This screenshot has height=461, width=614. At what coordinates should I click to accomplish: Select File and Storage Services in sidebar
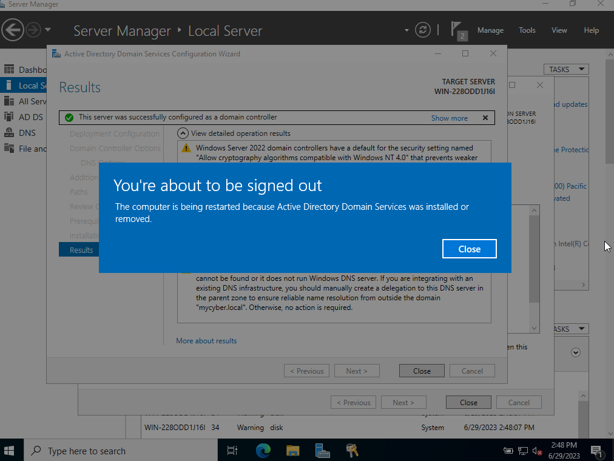[x=24, y=149]
